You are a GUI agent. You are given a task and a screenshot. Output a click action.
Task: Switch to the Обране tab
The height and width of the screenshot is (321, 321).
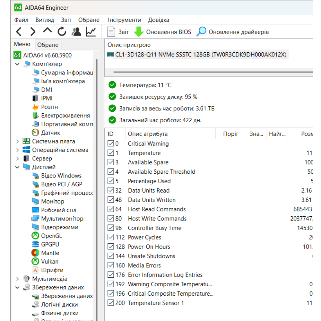click(48, 45)
